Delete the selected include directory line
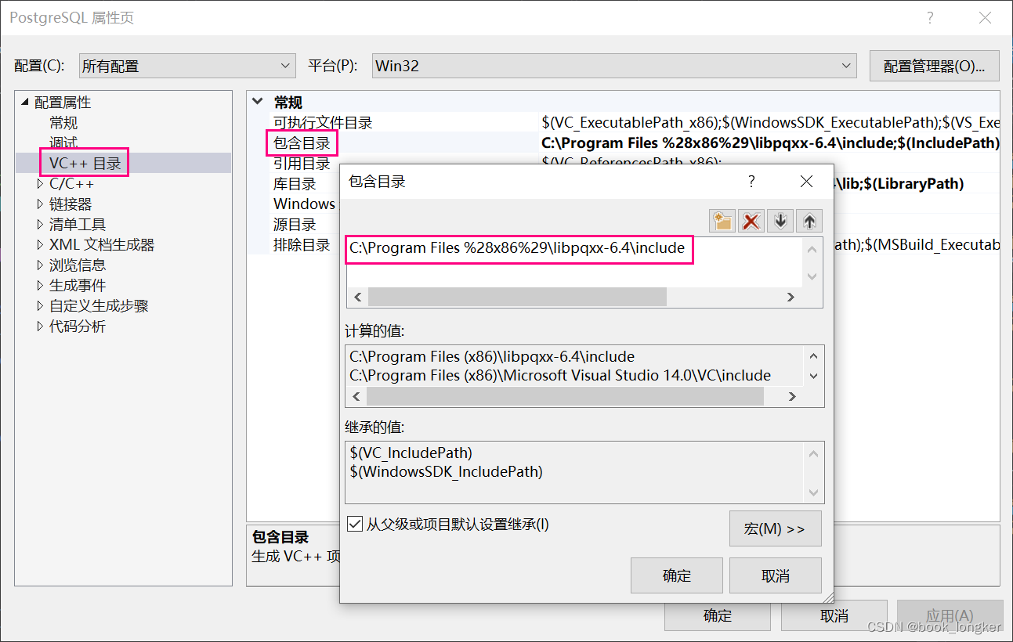Viewport: 1013px width, 642px height. click(751, 221)
